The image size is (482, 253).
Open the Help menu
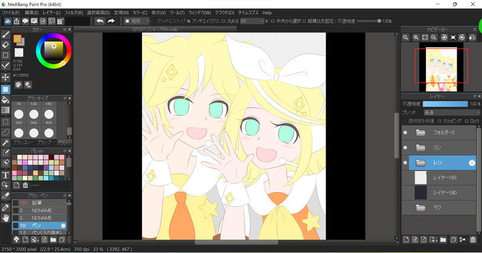coord(267,13)
